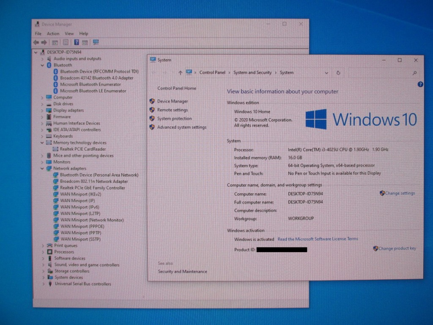Open Read the Microsoft Software License Terms
433x325 pixels.
coord(318,239)
